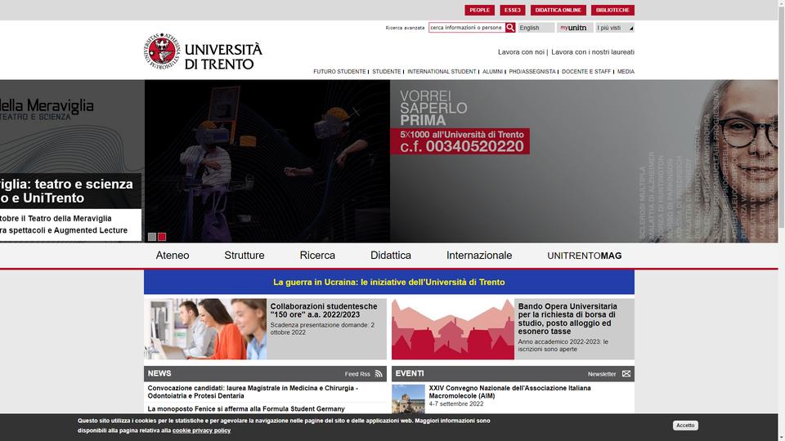The width and height of the screenshot is (785, 441).
Task: Click the Teatro della Meraviglia slide image
Action: (x=267, y=161)
